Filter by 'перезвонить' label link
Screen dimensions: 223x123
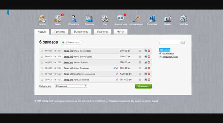coord(168,53)
